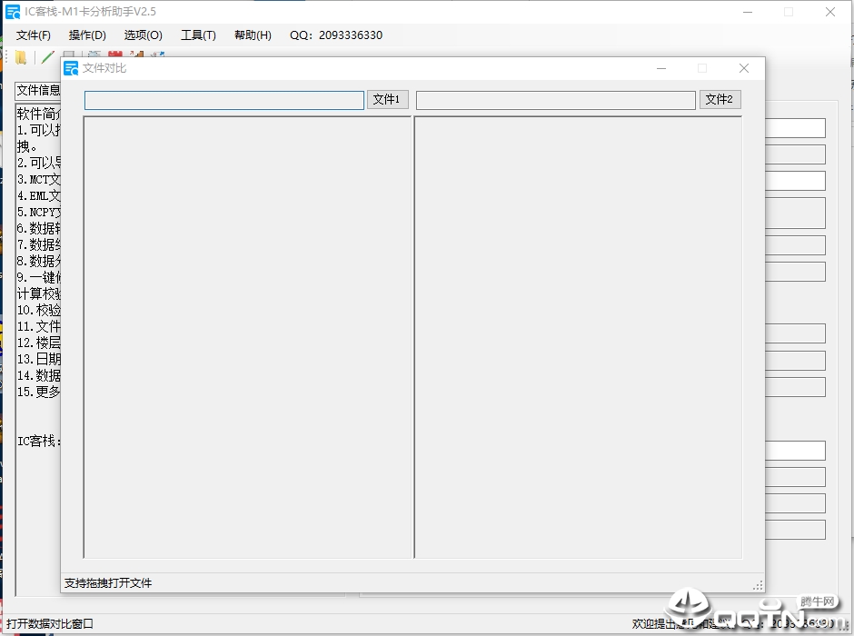Click the green pencil edit toolbar icon
Viewport: 854px width, 636px height.
(x=48, y=56)
